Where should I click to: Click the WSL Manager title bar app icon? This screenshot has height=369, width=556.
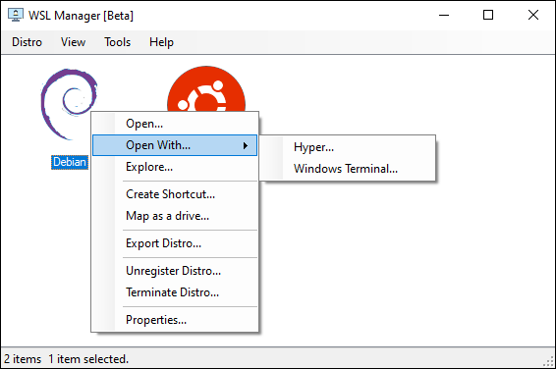(x=16, y=15)
